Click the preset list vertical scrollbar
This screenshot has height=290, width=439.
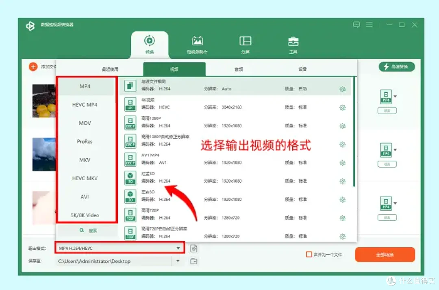coord(354,132)
